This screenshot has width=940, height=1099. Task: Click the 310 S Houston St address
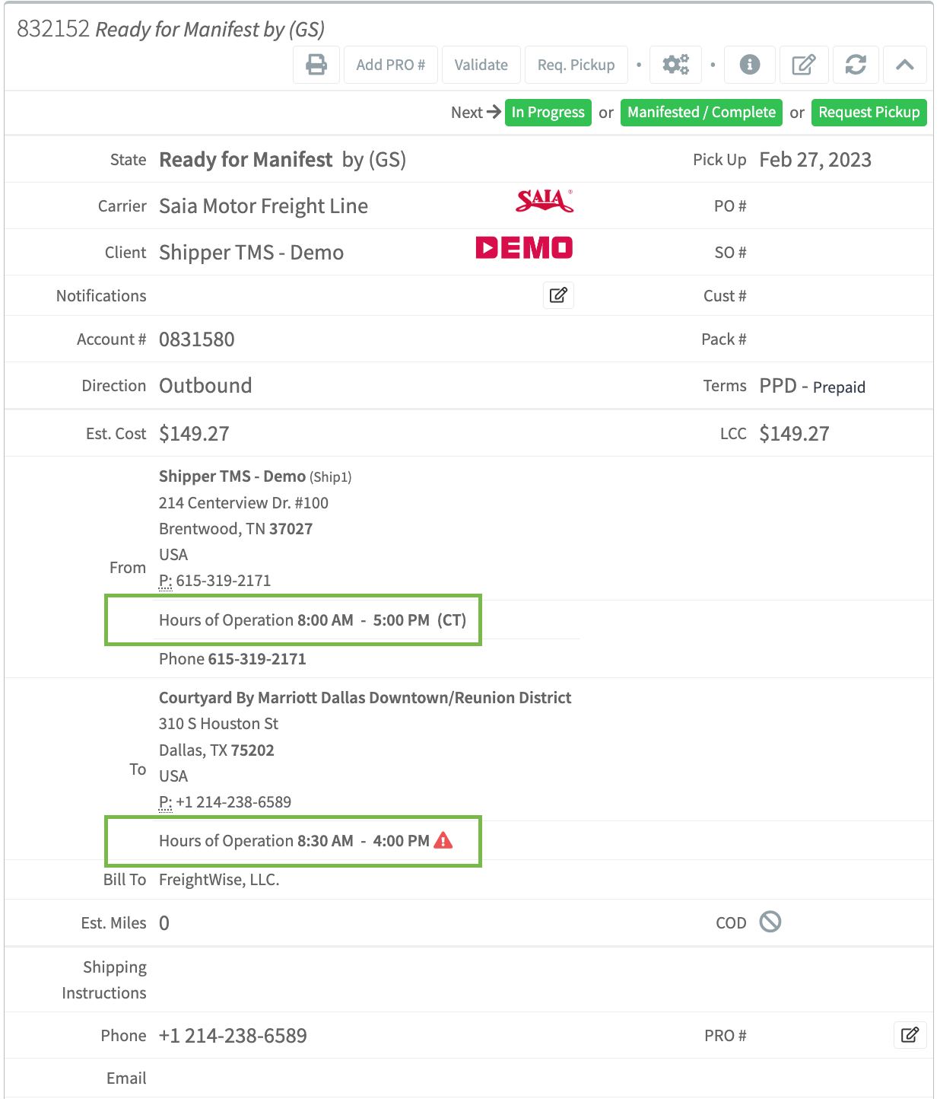click(x=218, y=724)
